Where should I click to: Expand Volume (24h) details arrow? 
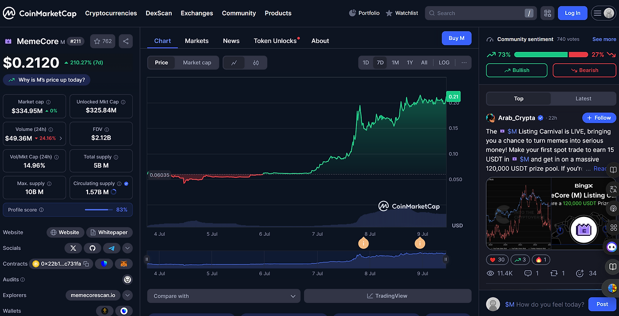coord(61,138)
